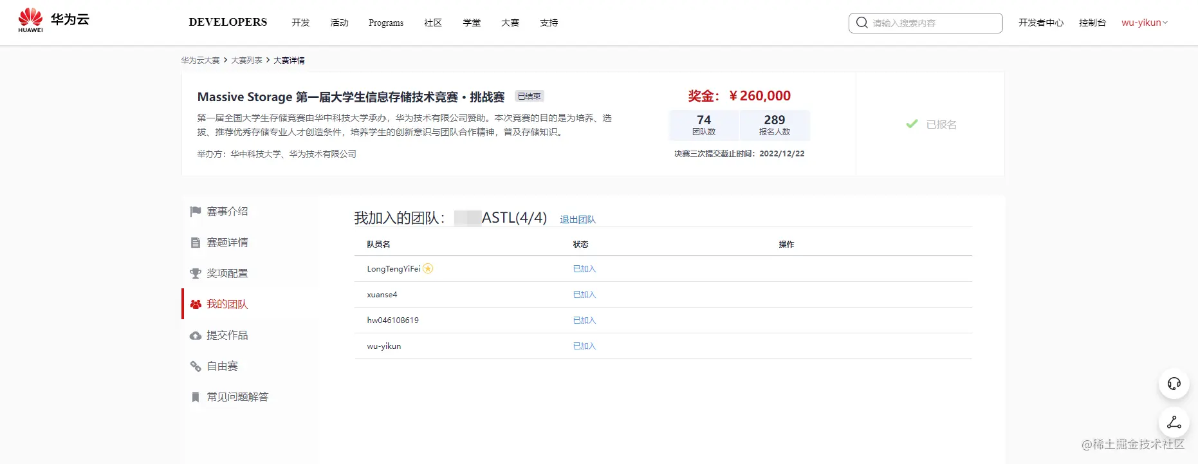The height and width of the screenshot is (464, 1198).
Task: Open the 社区 menu
Action: (x=433, y=23)
